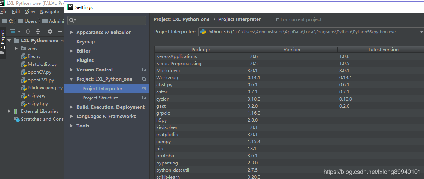
Task: Select the matplotlib package row
Action: [289, 135]
